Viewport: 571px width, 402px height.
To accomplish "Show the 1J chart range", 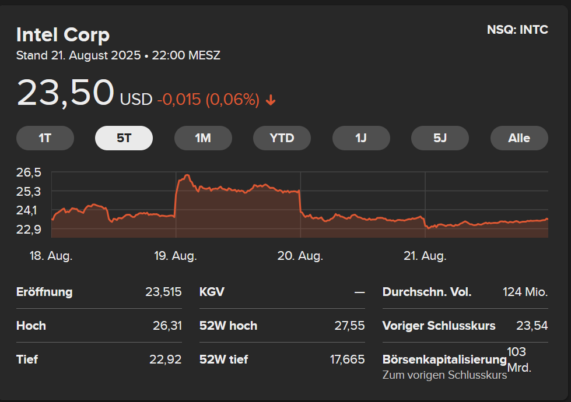I will click(361, 138).
